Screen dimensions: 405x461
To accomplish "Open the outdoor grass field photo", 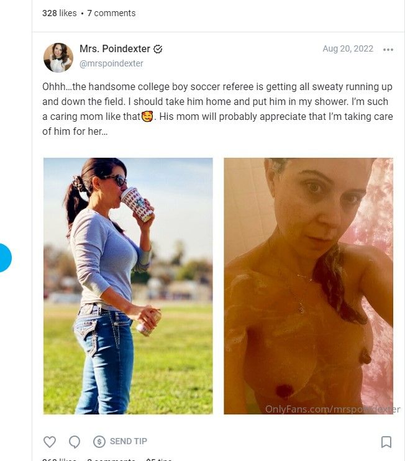I will pos(128,286).
